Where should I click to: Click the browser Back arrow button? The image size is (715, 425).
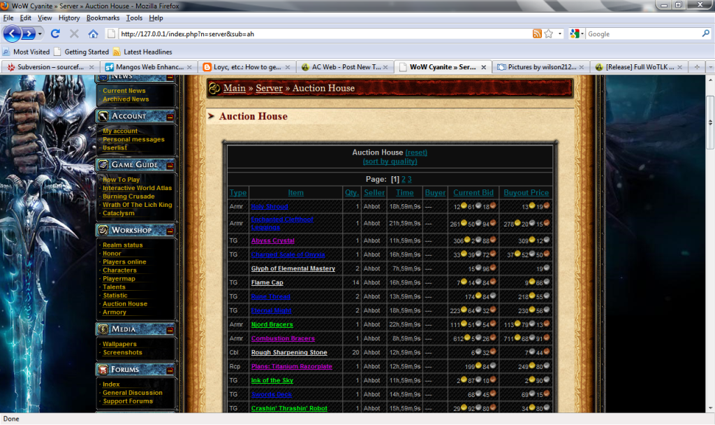(12, 34)
